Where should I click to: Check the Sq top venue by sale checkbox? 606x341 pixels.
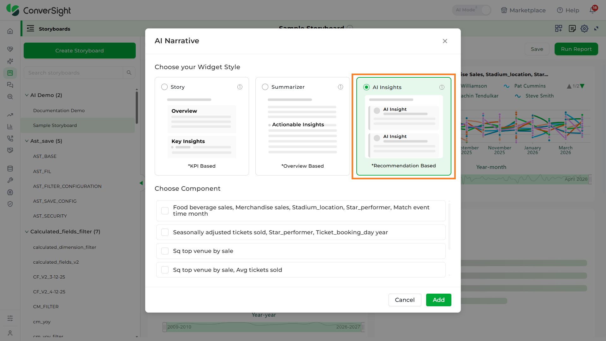point(165,251)
